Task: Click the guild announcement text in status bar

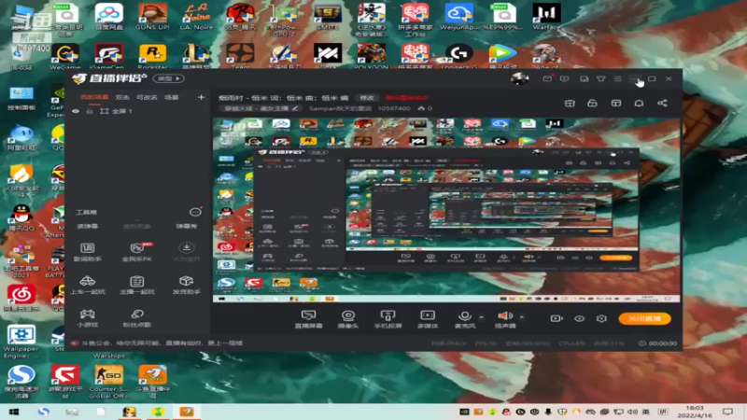Action: pos(162,343)
